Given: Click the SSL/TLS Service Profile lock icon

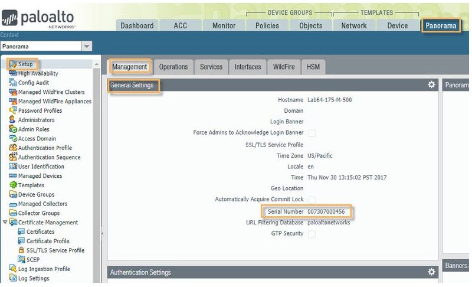Looking at the screenshot, I should pyautogui.click(x=21, y=250).
